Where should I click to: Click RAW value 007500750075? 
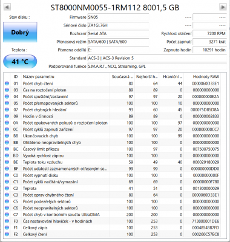206,149
